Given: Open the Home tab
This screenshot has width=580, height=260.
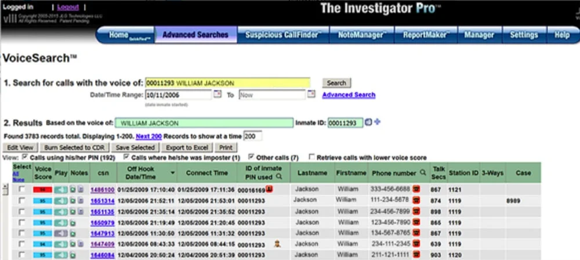Looking at the screenshot, I should click(126, 35).
